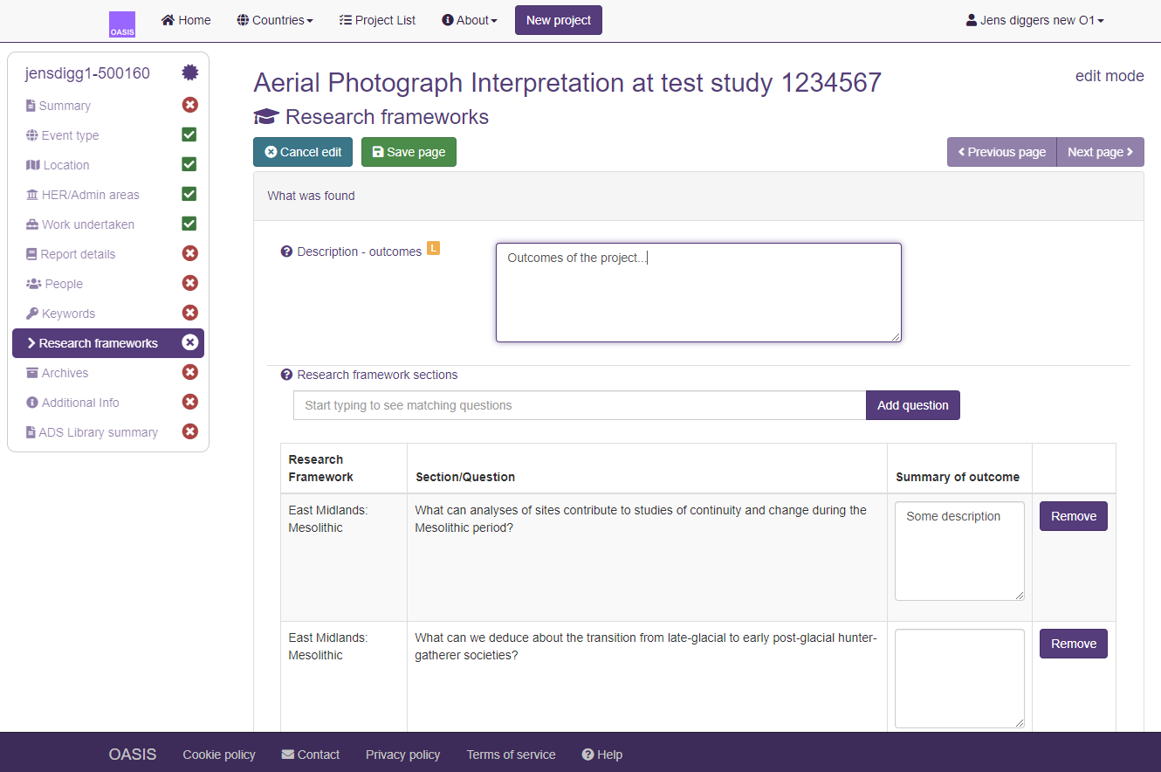Viewport: 1161px width, 772px height.
Task: Open the Project List page
Action: click(x=377, y=20)
